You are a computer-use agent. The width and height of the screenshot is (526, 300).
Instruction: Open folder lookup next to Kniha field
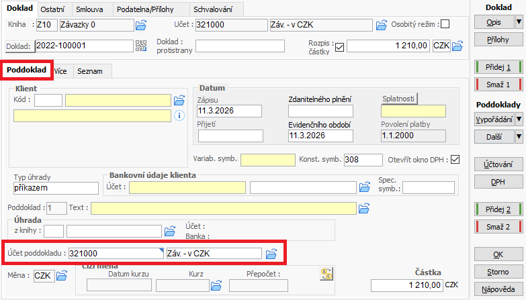click(141, 26)
